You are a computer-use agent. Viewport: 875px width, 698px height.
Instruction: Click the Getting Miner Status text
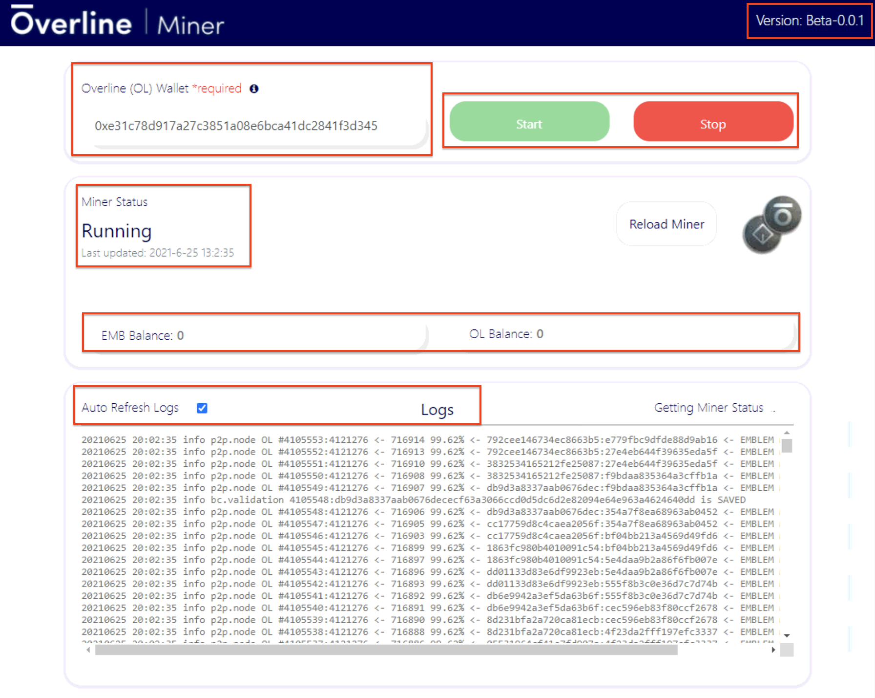708,408
